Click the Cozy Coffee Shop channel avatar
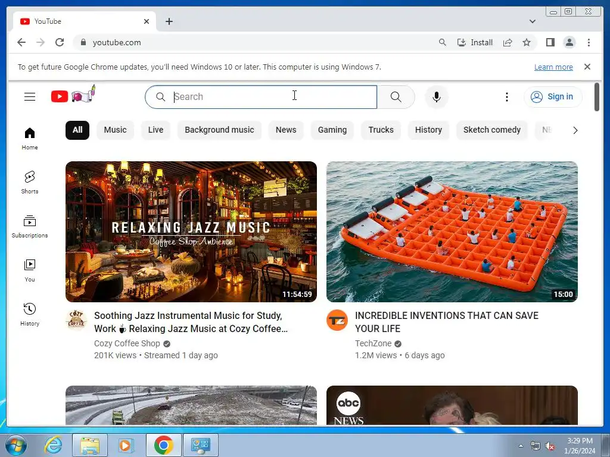 click(76, 320)
